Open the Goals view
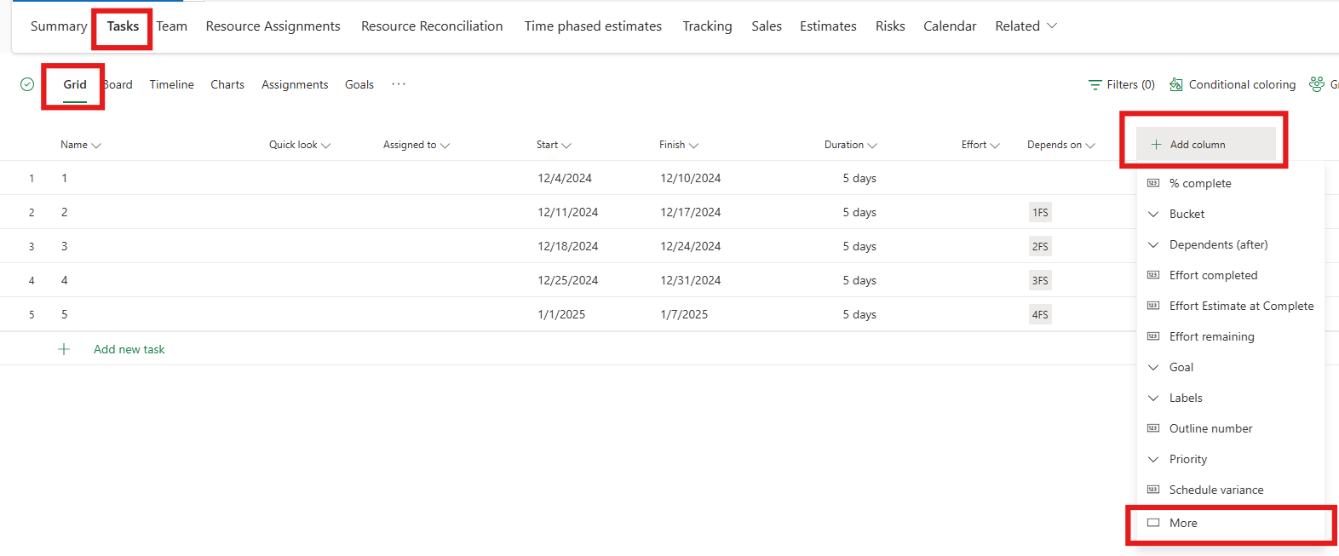 click(359, 84)
